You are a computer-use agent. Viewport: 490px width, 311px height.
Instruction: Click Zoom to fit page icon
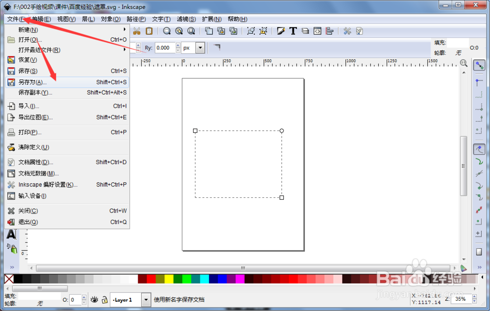click(191, 31)
